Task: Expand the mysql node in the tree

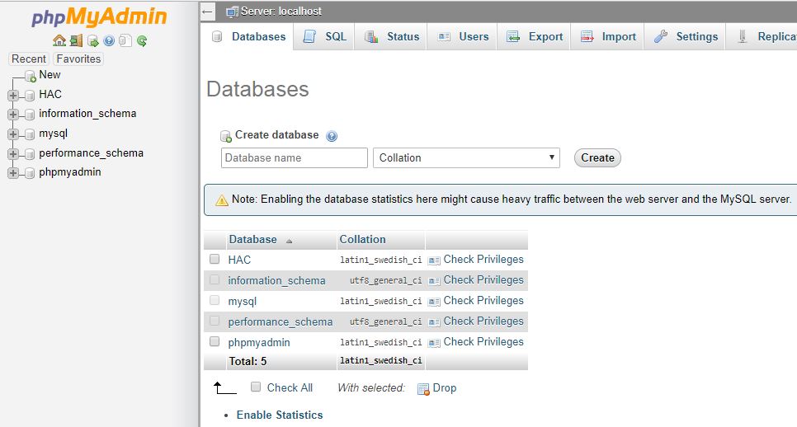Action: click(13, 134)
